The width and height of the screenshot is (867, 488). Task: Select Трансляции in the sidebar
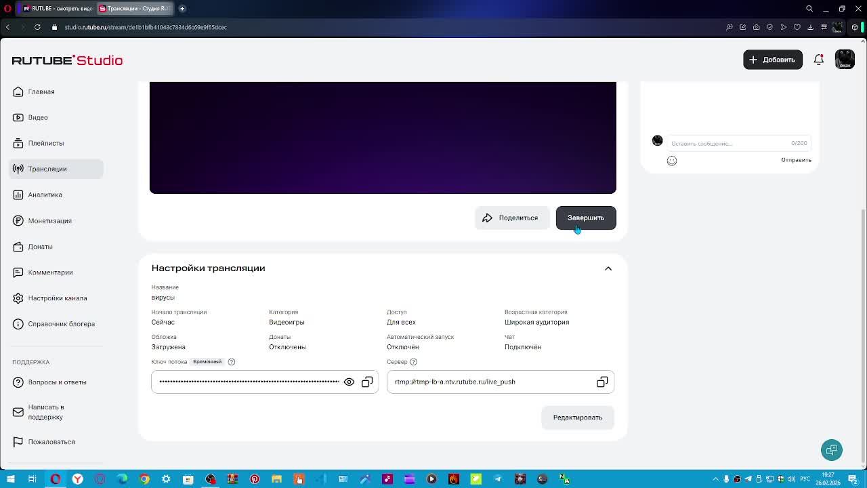56,169
